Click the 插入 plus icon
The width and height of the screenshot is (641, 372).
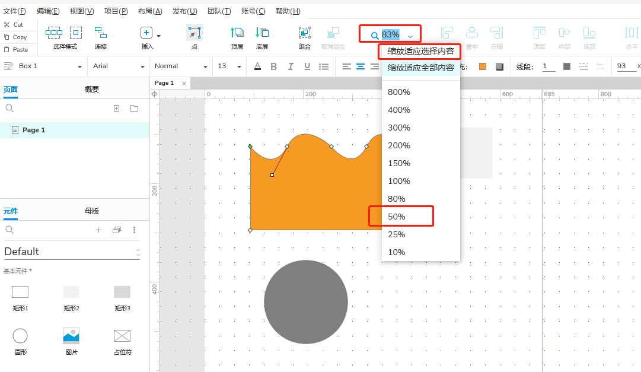tap(146, 32)
